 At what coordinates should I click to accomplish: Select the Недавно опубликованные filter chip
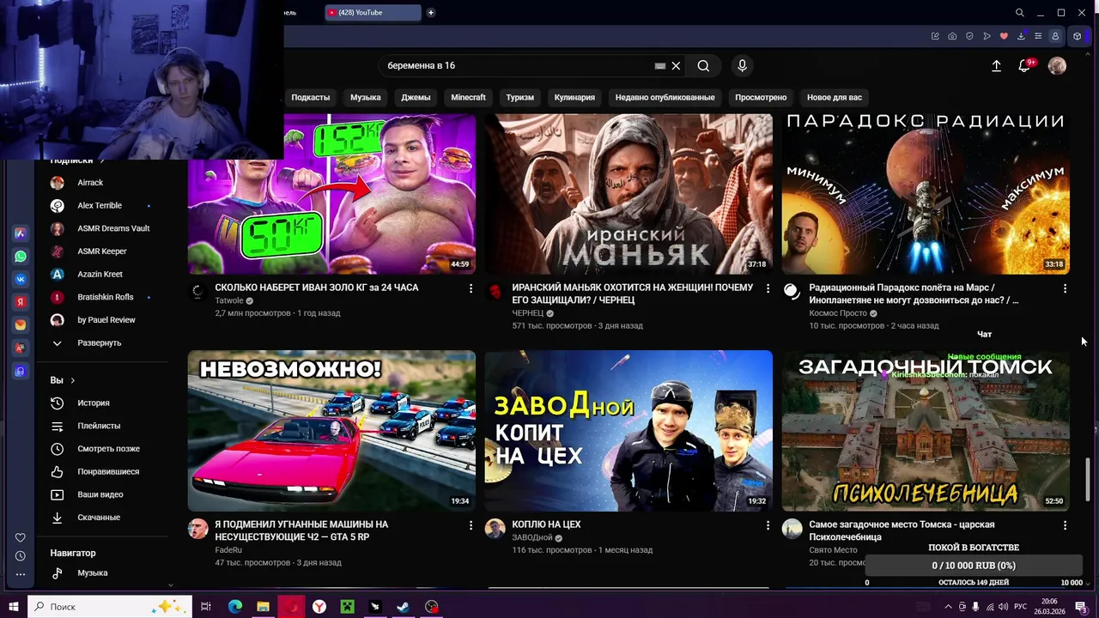(x=665, y=97)
